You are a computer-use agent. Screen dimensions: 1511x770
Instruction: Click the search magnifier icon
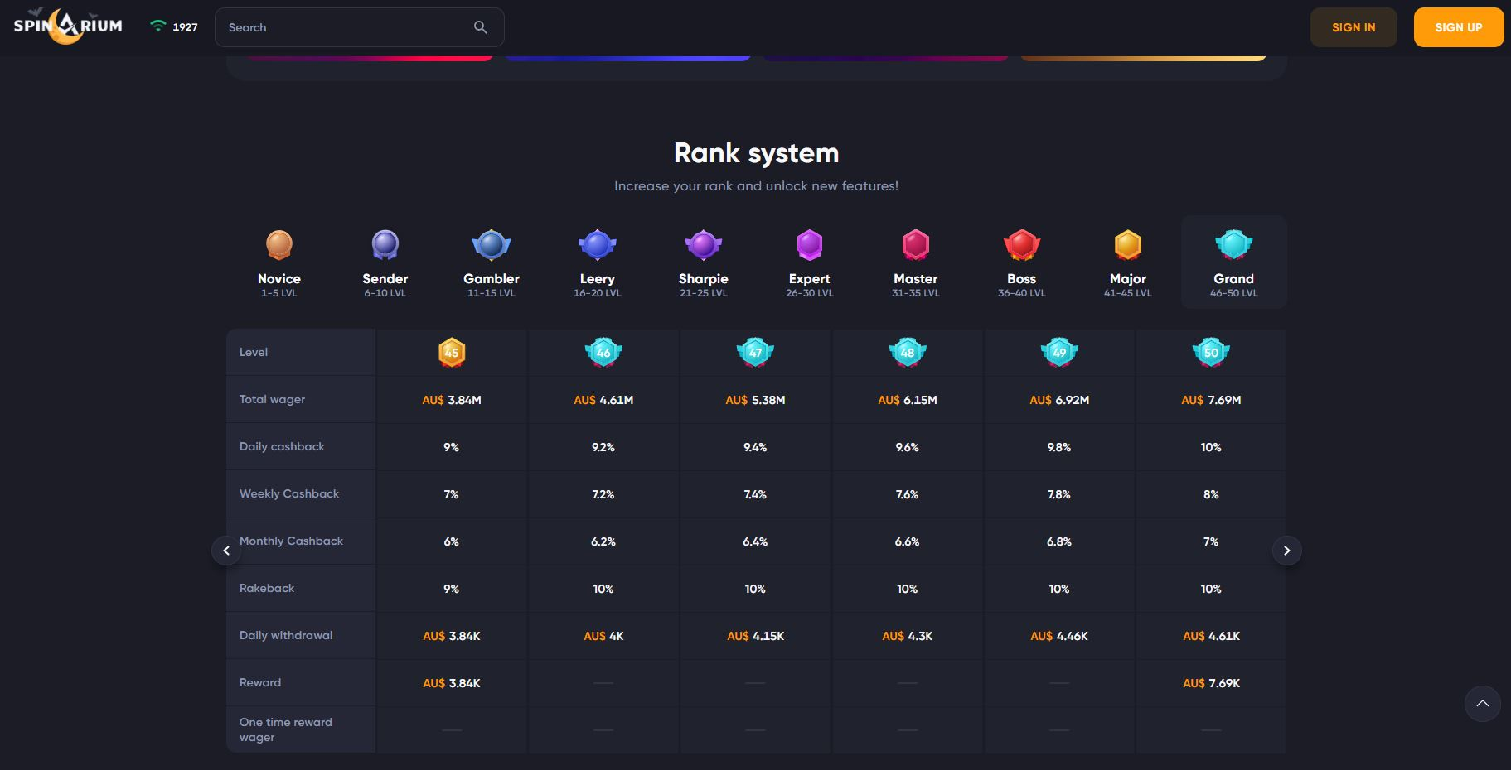click(480, 27)
